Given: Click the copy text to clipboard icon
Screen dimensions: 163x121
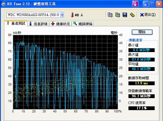Looking at the screenshot, I should [x=110, y=15].
